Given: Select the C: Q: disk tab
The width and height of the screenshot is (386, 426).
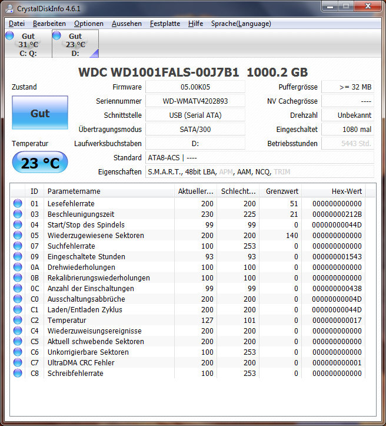Looking at the screenshot, I should (x=28, y=44).
